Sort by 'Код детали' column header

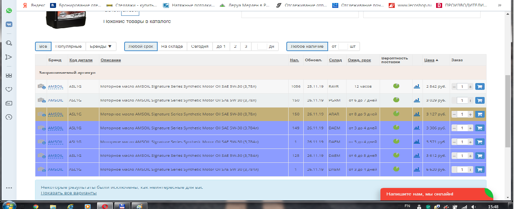pyautogui.click(x=81, y=60)
